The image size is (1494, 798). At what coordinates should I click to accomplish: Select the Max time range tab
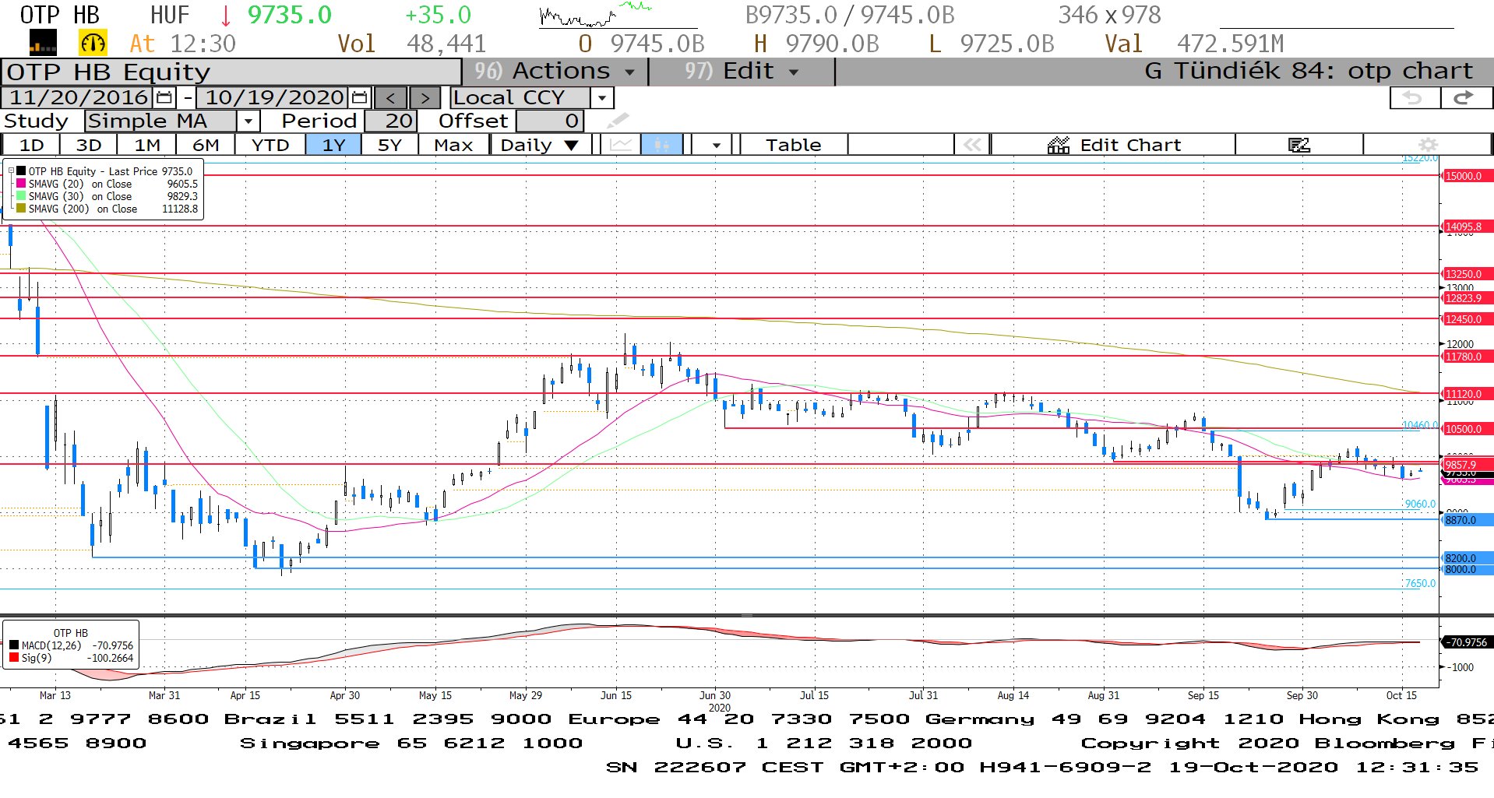[453, 145]
